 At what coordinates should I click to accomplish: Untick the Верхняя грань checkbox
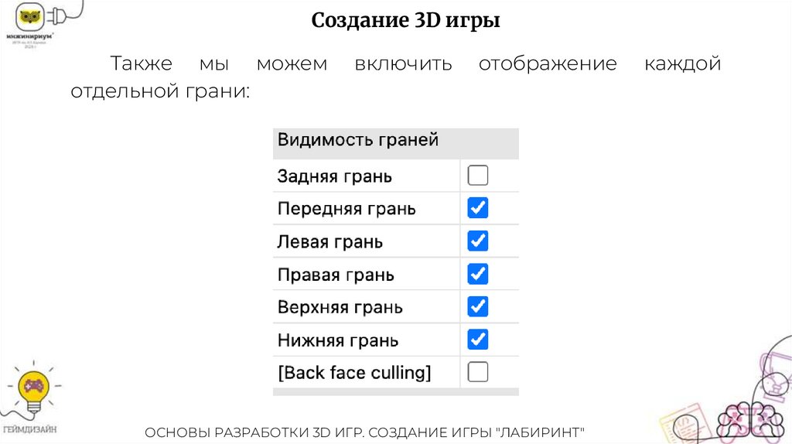[x=478, y=307]
